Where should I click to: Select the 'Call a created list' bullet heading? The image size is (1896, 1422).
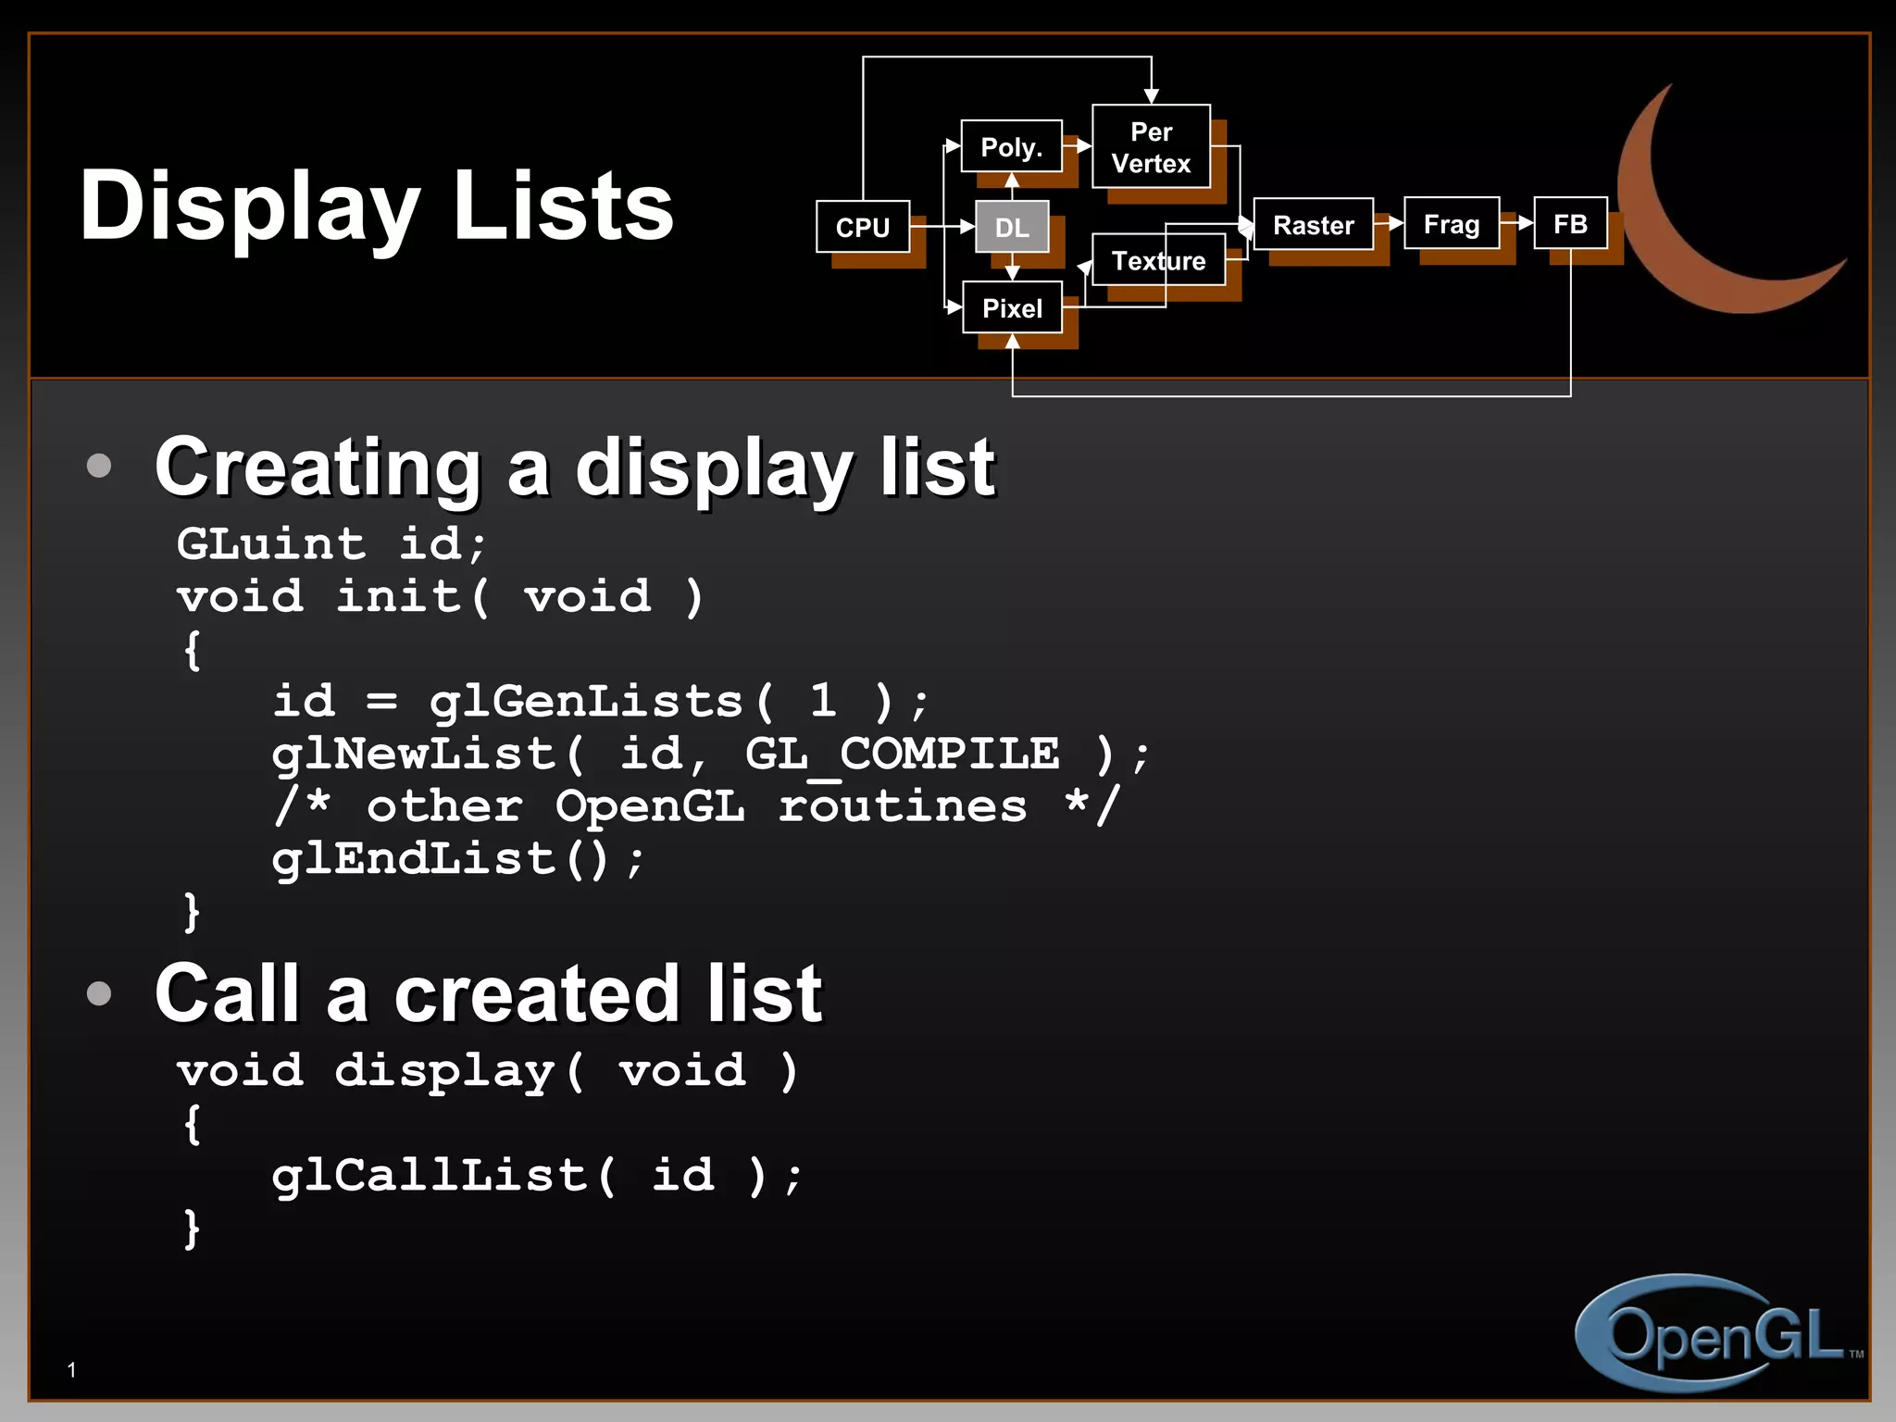[x=489, y=993]
